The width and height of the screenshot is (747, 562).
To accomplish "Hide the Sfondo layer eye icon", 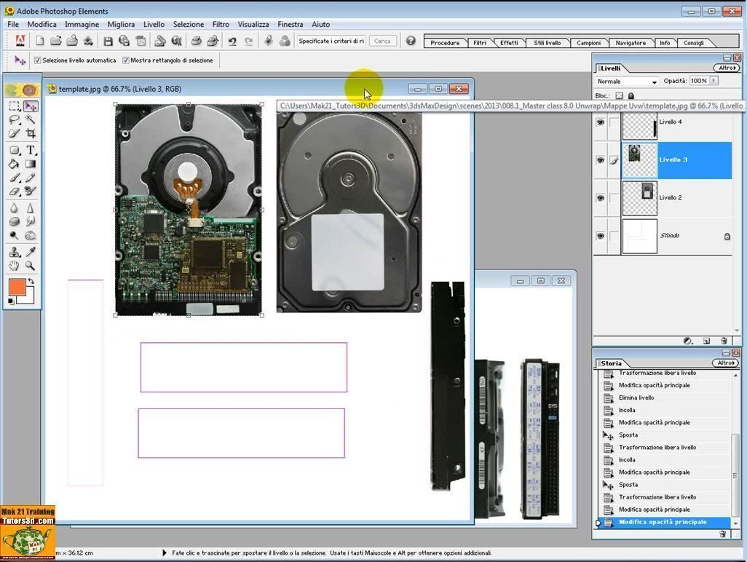I will point(600,236).
